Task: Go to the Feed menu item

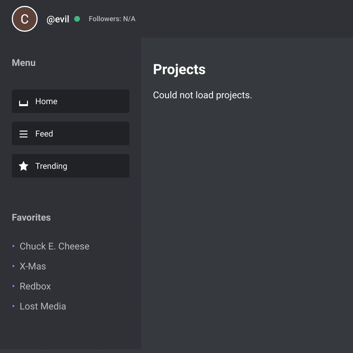Action: 71,134
